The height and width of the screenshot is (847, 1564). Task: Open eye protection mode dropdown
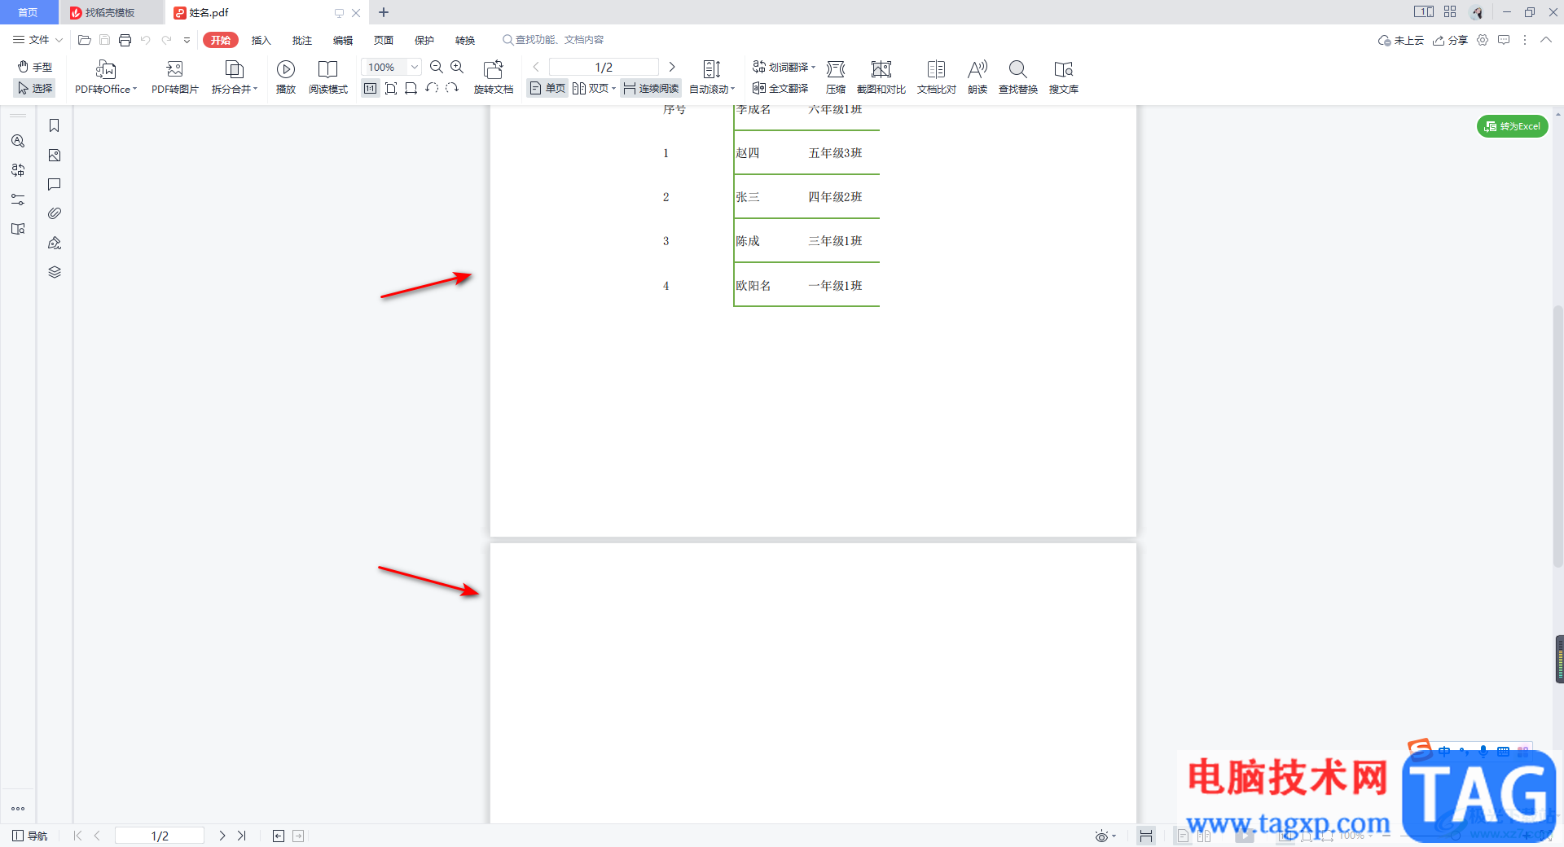coord(1105,836)
